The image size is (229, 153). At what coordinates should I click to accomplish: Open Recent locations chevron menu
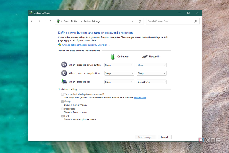pyautogui.click(x=45, y=21)
